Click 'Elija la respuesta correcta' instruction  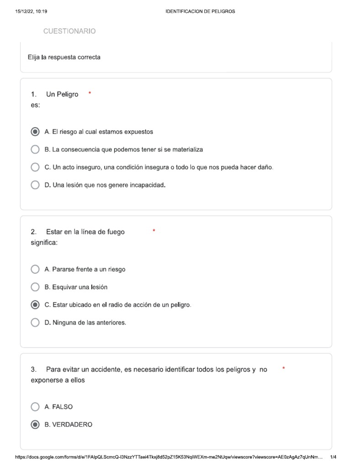pyautogui.click(x=64, y=58)
